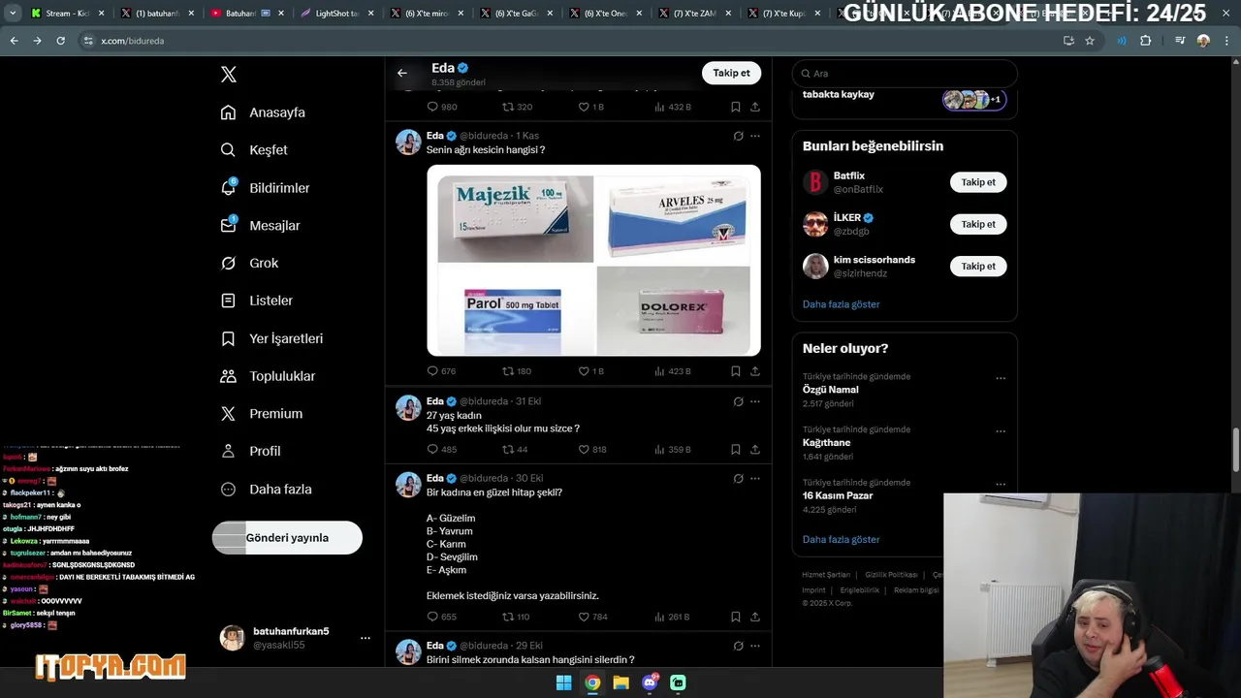
Task: Share the 30 Eki hitap şekli post
Action: pyautogui.click(x=754, y=618)
